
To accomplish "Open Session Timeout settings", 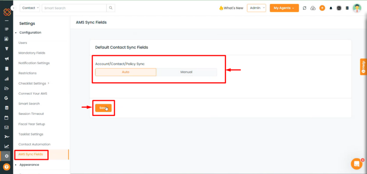I will coord(31,114).
